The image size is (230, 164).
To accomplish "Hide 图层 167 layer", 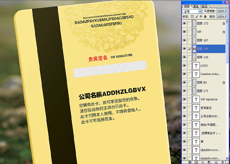I will (184, 40).
